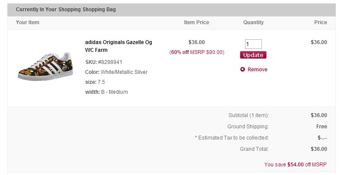Click the size 7.5 detail

95,82
